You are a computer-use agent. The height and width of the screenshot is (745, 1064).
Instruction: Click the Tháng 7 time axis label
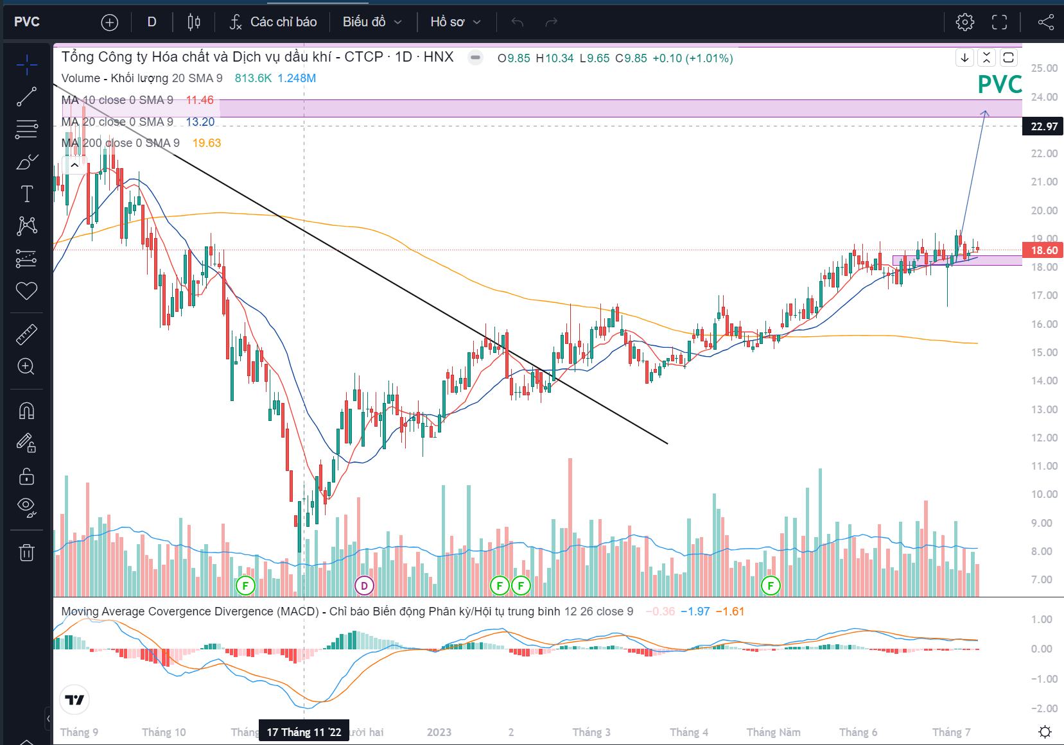tap(952, 732)
